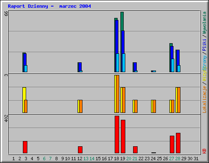Select green day label '28' on the x-axis
The height and width of the screenshot is (163, 209).
point(178,159)
